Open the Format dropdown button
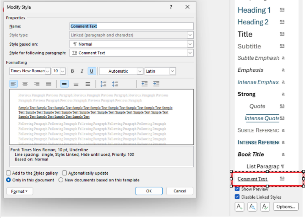The width and height of the screenshot is (305, 218). (19, 191)
